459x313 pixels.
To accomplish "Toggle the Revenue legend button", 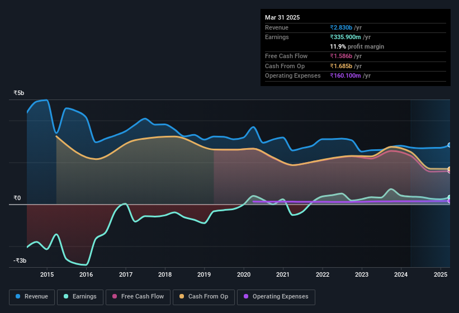I will pyautogui.click(x=32, y=297).
